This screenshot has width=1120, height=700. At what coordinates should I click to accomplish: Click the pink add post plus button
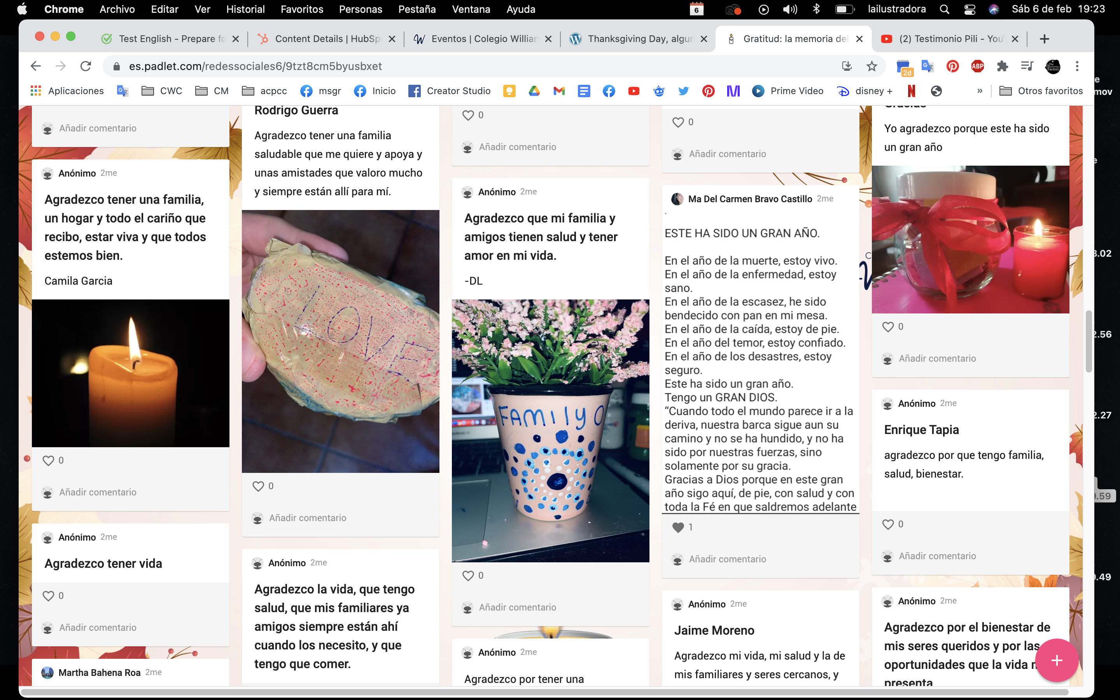click(1056, 660)
